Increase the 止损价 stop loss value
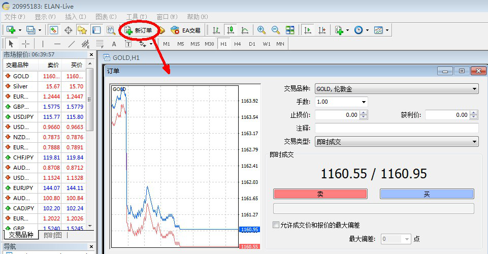Viewport: 488px width, 254px height. [x=364, y=113]
